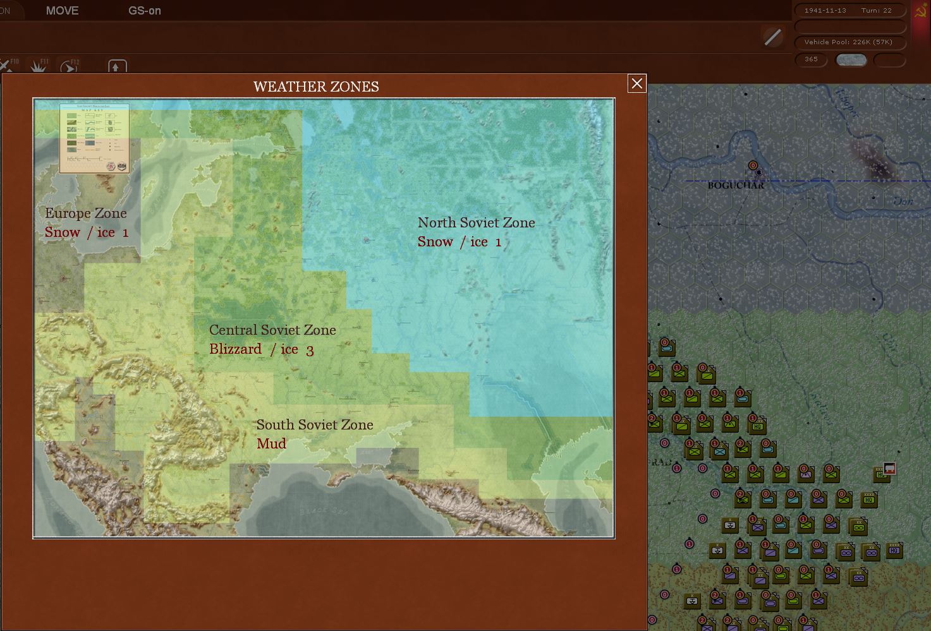Click the Central Soviet Zone label
The height and width of the screenshot is (631, 931).
click(272, 330)
